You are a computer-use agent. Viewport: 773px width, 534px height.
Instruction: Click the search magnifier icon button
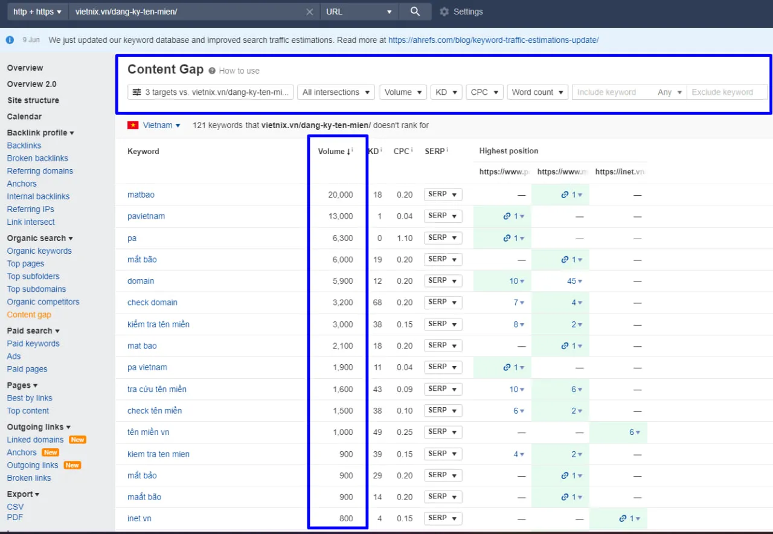pyautogui.click(x=415, y=11)
